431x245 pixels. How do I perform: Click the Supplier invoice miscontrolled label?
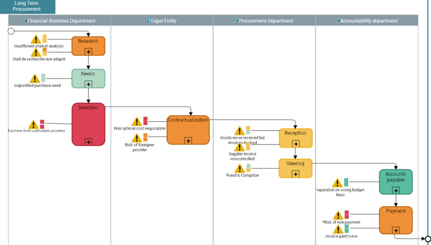(x=243, y=156)
